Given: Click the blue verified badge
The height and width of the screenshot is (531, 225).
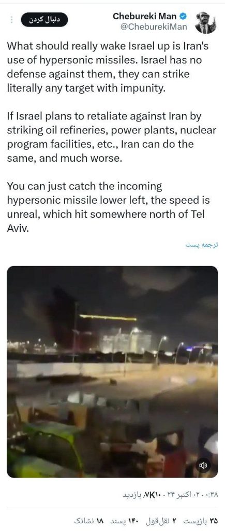Looking at the screenshot, I should pos(183,16).
